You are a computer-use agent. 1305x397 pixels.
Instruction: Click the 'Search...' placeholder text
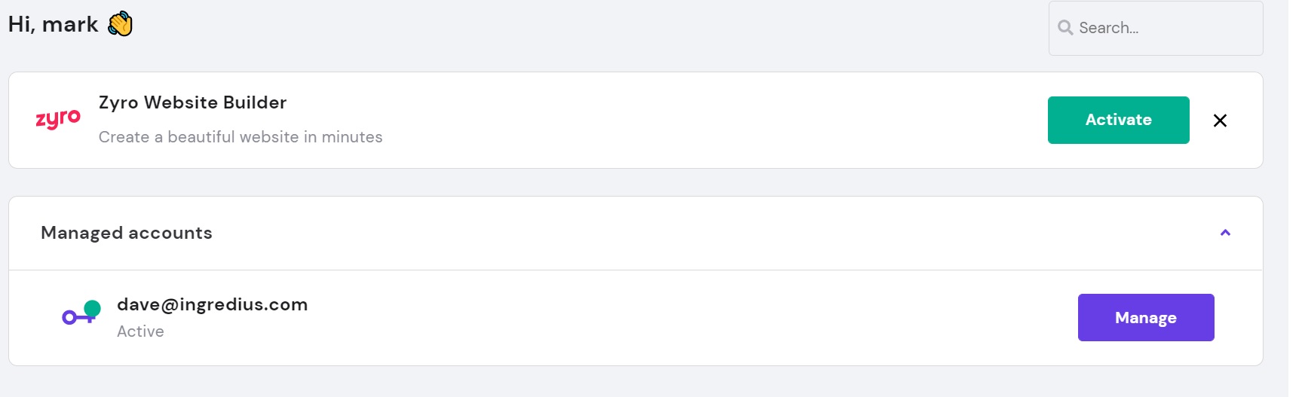[x=1109, y=28]
